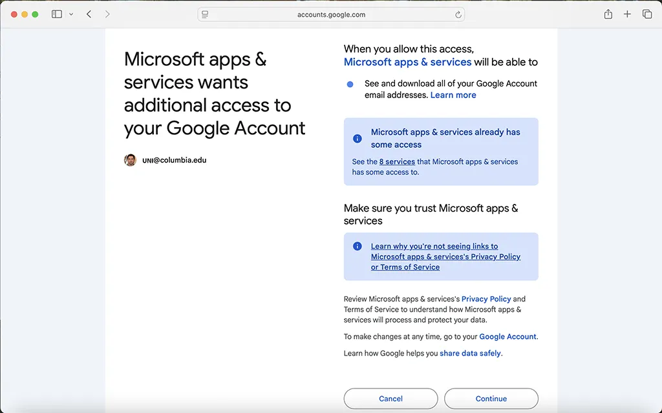The height and width of the screenshot is (413, 662).
Task: Click the Continue button
Action: tap(491, 399)
